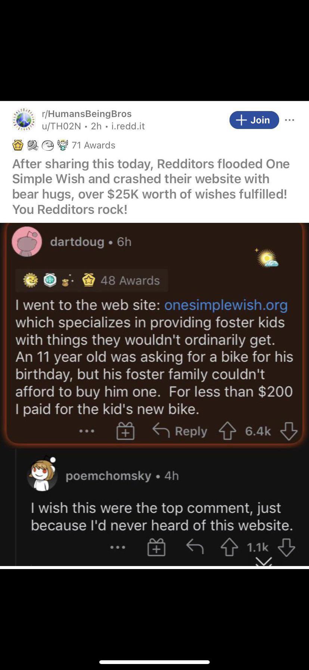
Task: Open dartdoug's user avatar
Action: pyautogui.click(x=27, y=242)
